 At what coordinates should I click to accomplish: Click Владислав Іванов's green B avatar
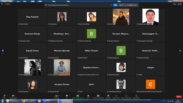121,50
